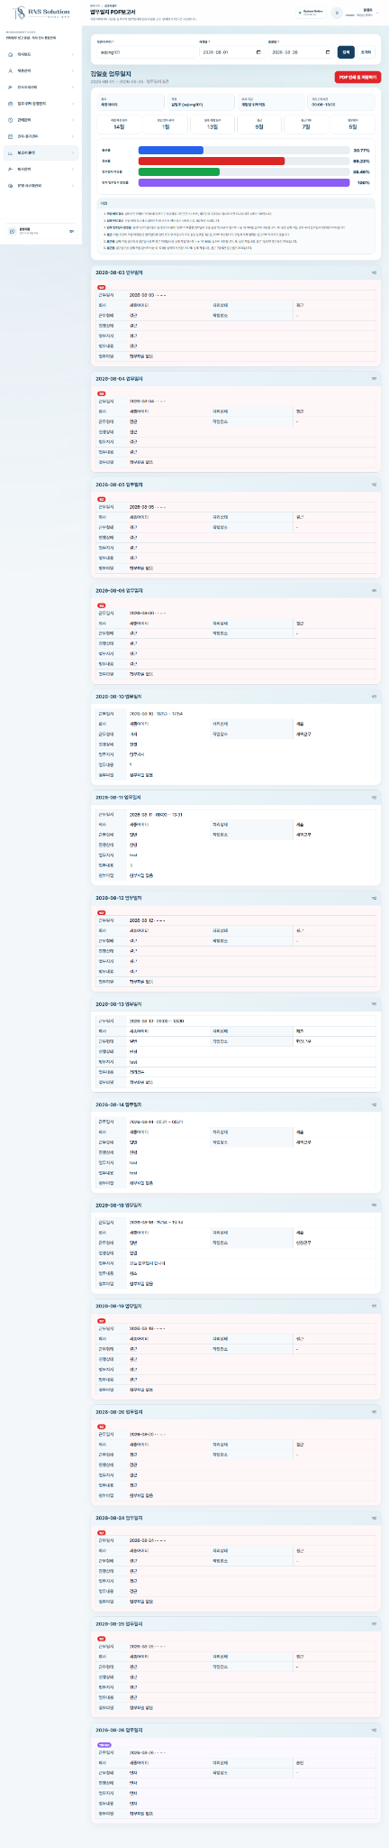Collapse the 2026-08-10 work log card

[374, 697]
